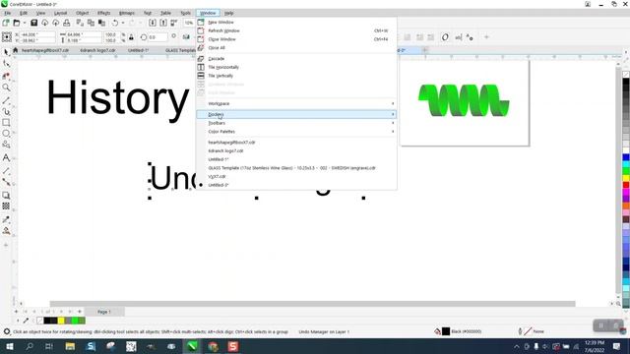The image size is (630, 354).
Task: Open the zoom level dropdown
Action: point(189,23)
